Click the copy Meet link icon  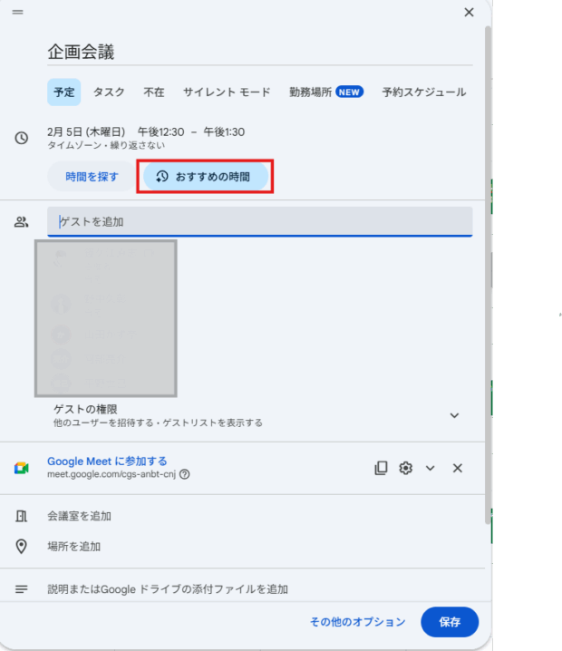click(x=381, y=468)
